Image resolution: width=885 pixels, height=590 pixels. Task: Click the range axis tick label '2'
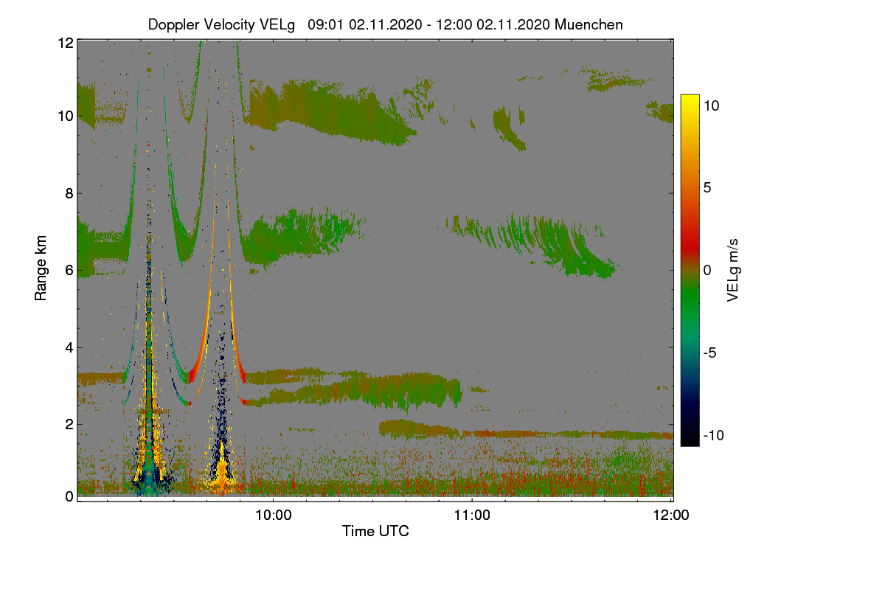(69, 423)
